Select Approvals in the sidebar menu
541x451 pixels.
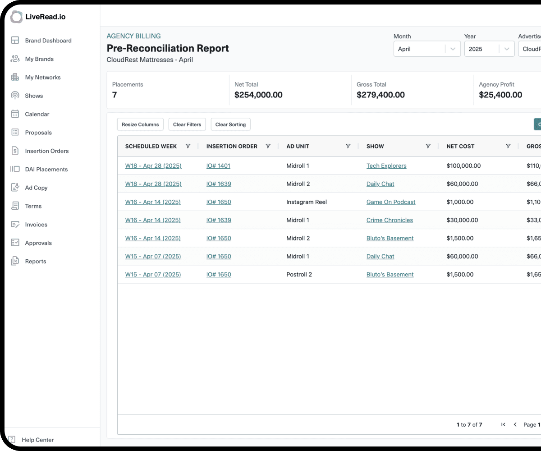(38, 243)
